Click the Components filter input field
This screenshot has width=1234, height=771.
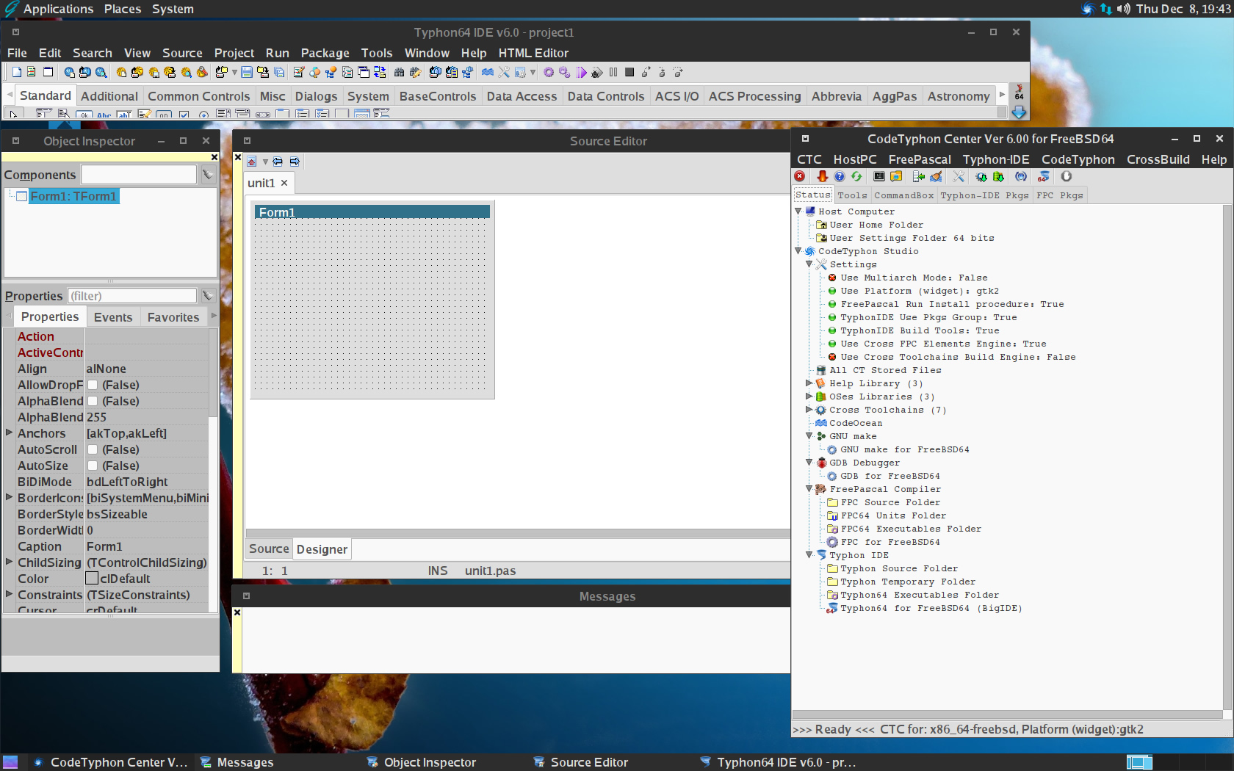tap(139, 175)
